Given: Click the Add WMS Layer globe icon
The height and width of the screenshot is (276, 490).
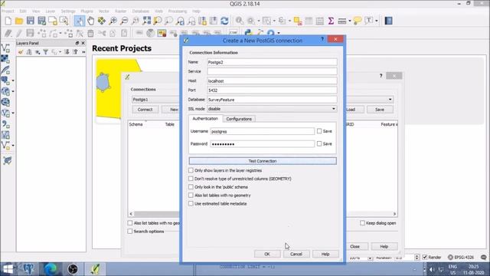Looking at the screenshot, I should point(5,91).
